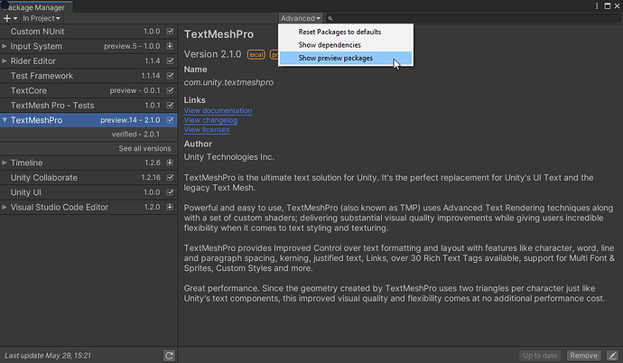Open the Advanced dropdown menu

point(300,18)
